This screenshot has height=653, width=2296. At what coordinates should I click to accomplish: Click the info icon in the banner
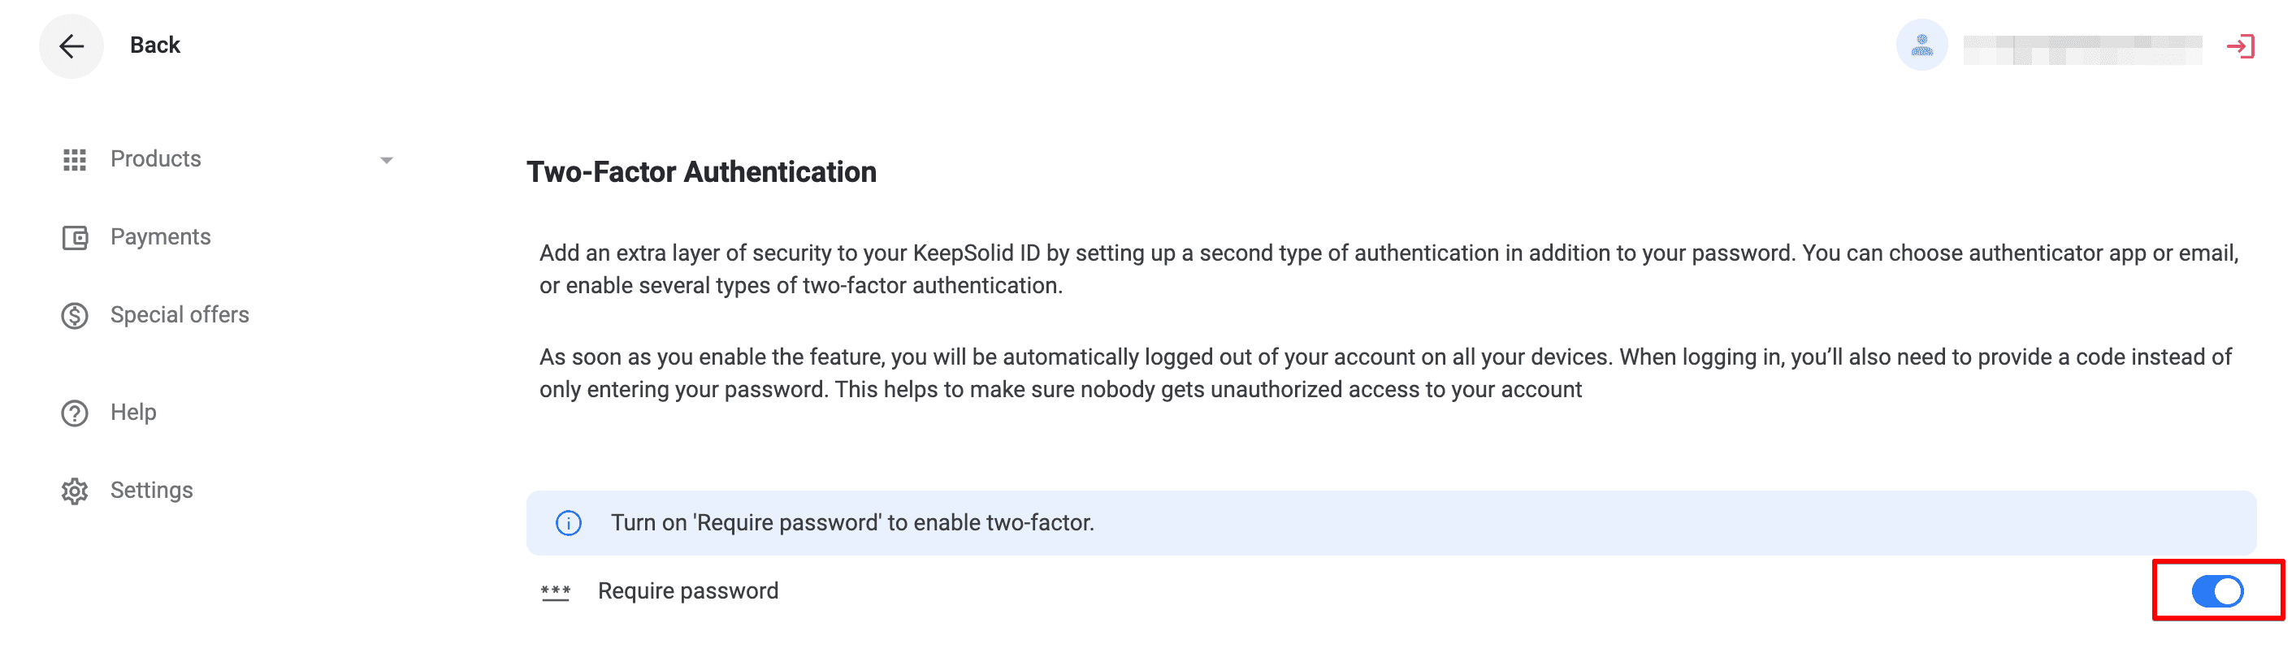(569, 523)
